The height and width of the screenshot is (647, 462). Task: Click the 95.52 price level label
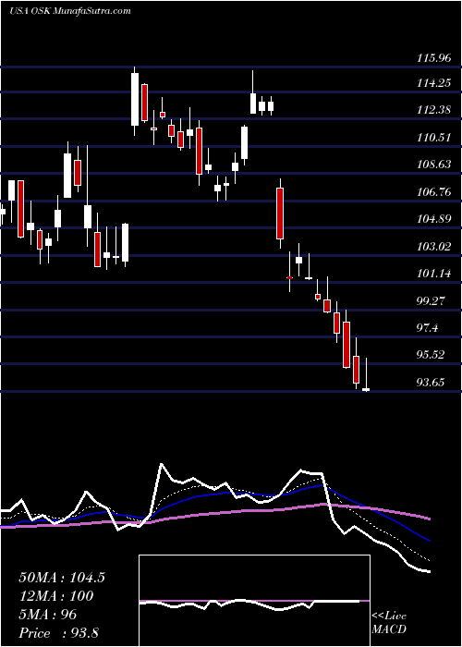[432, 355]
